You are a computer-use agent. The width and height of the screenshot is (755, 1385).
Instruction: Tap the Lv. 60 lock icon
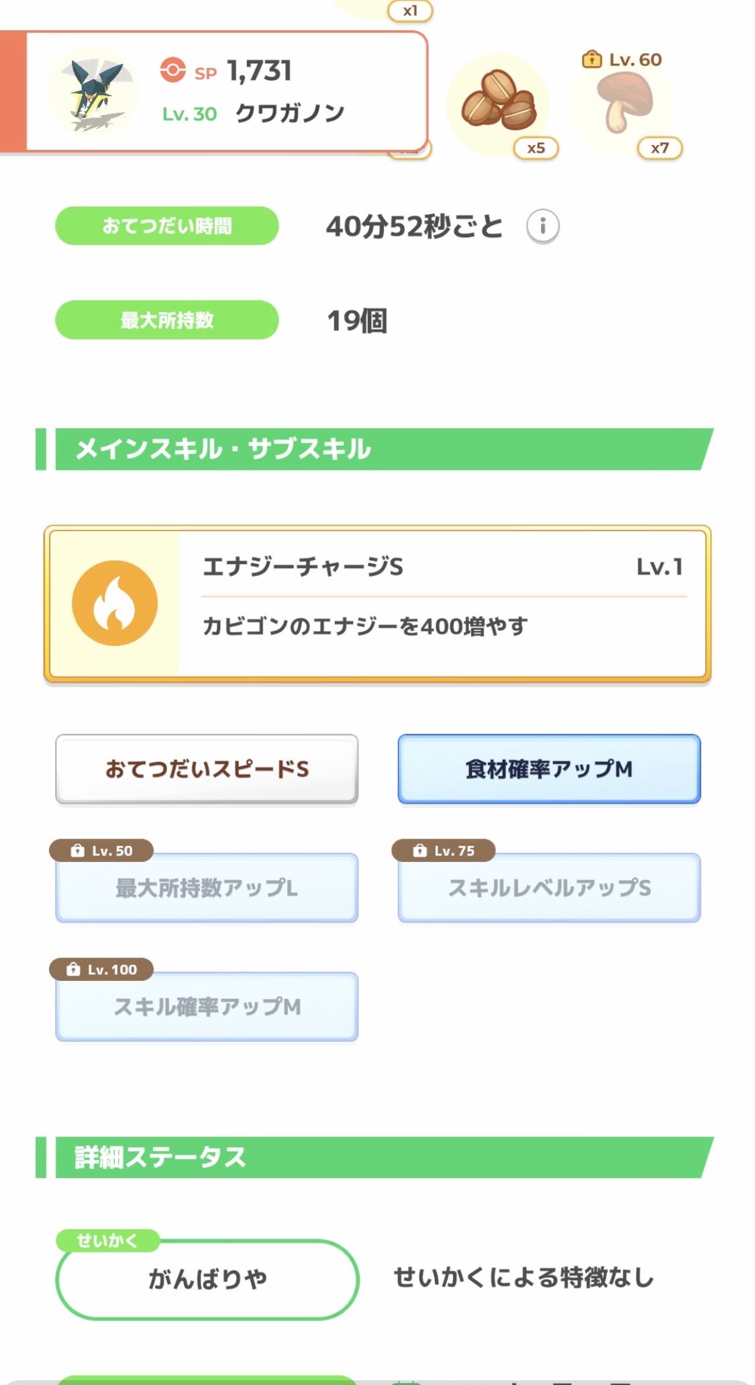[591, 60]
